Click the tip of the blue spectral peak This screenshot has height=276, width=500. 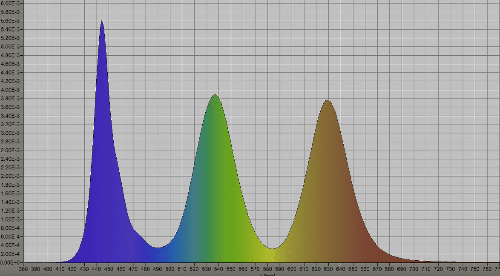pyautogui.click(x=102, y=21)
